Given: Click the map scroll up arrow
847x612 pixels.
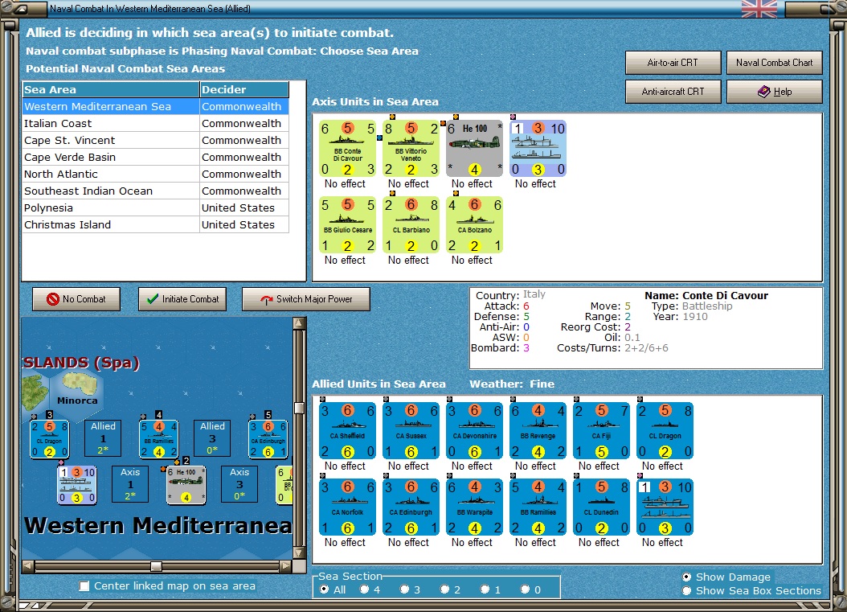Looking at the screenshot, I should pyautogui.click(x=299, y=324).
